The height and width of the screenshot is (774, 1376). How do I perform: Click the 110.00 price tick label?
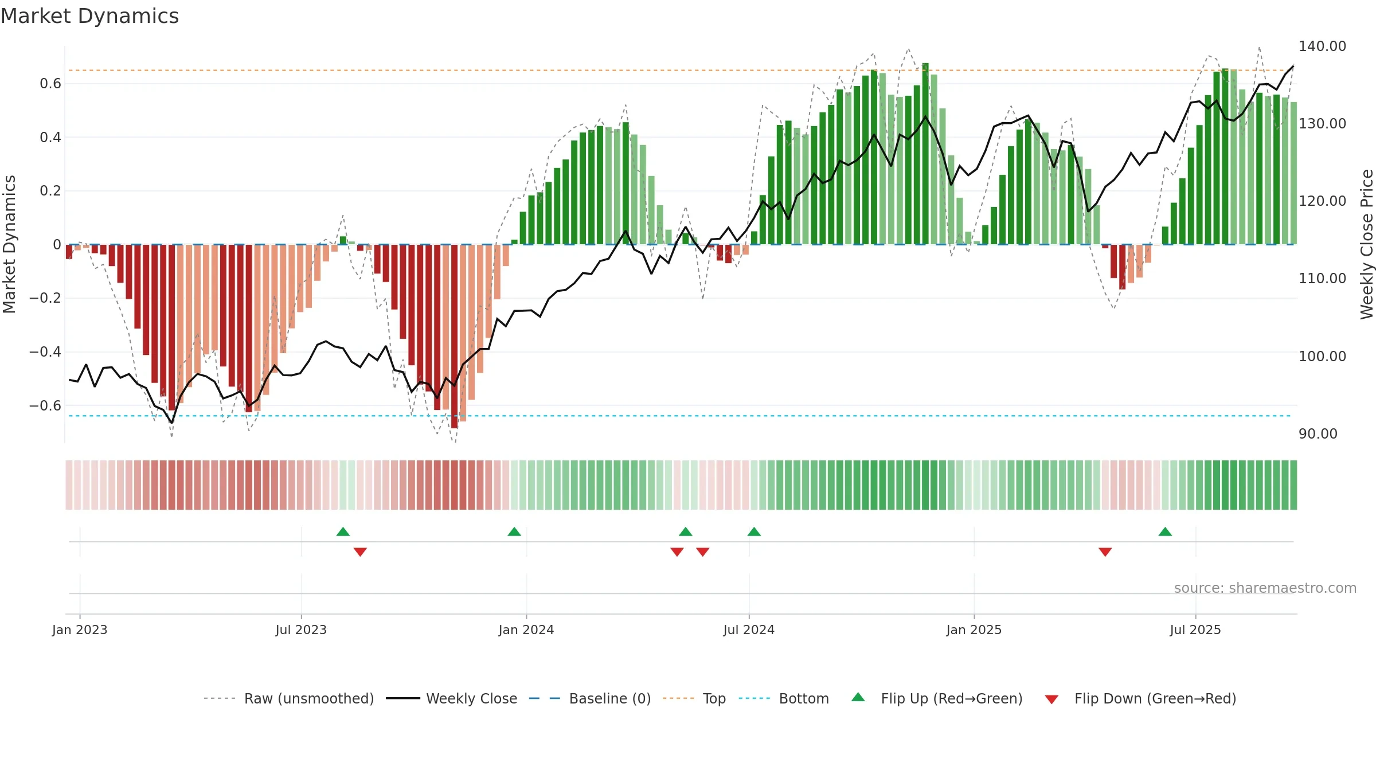point(1322,278)
